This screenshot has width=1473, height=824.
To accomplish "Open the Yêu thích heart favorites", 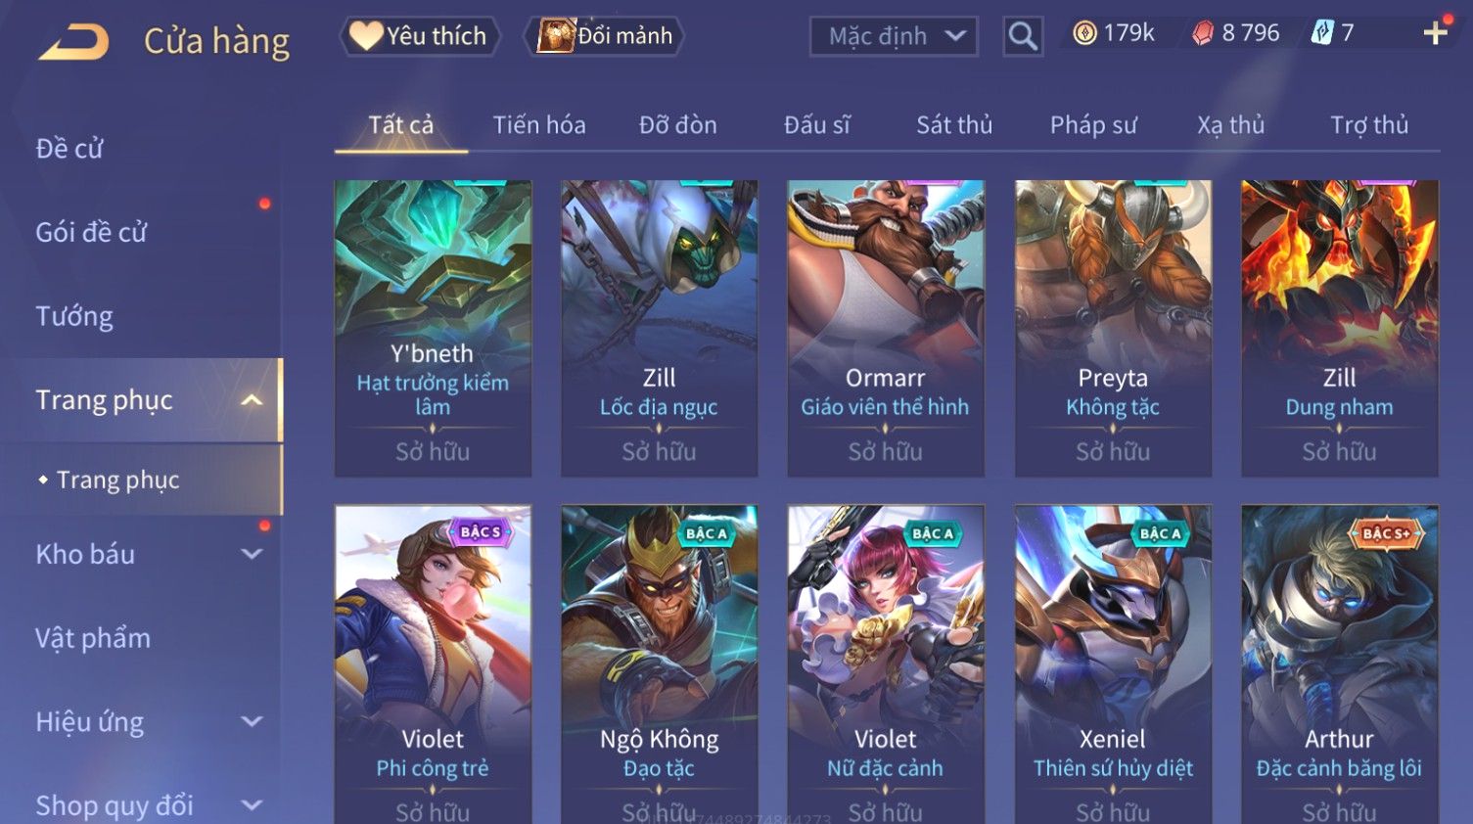I will pyautogui.click(x=366, y=36).
